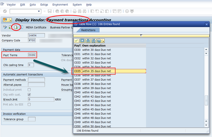Click the First Page icon
212x137 pixels.
tap(92, 11)
